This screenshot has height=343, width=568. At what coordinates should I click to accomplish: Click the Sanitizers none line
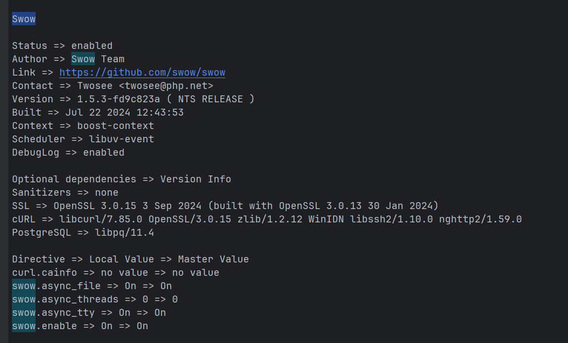(x=65, y=193)
